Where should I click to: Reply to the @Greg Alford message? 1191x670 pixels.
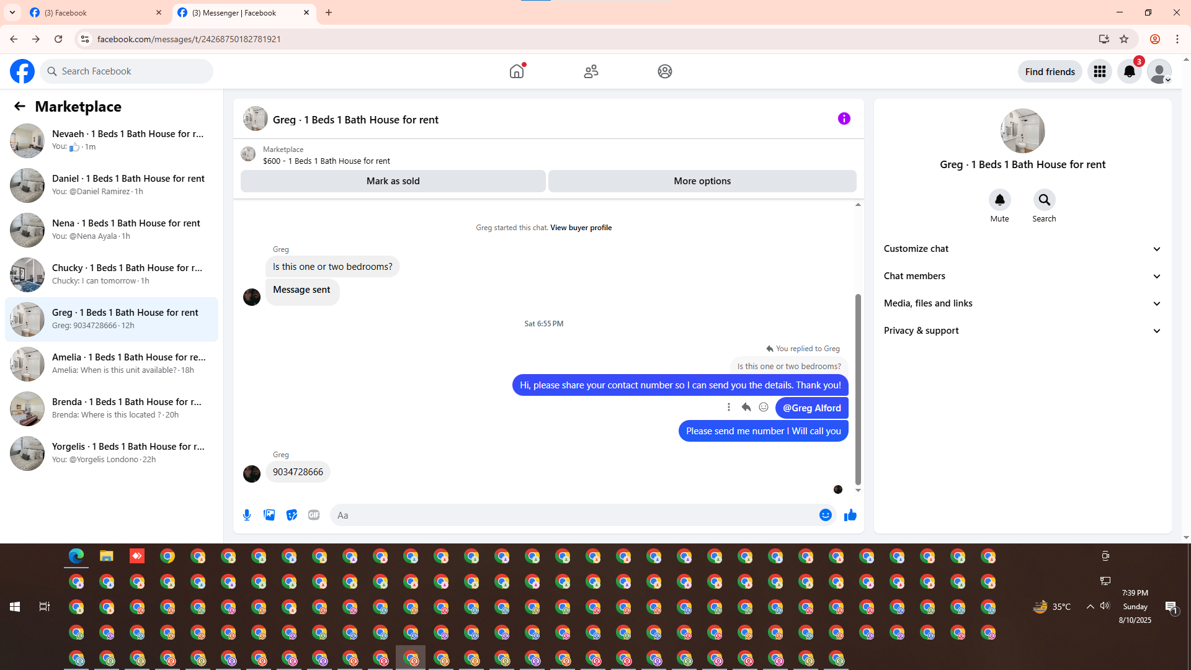click(x=746, y=408)
